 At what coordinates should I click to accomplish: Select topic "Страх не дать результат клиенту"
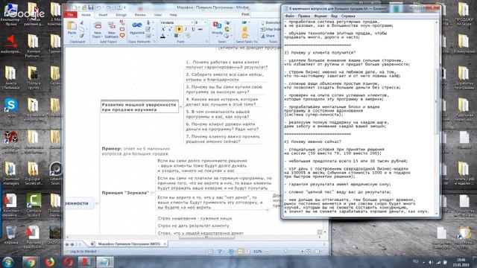click(x=194, y=226)
